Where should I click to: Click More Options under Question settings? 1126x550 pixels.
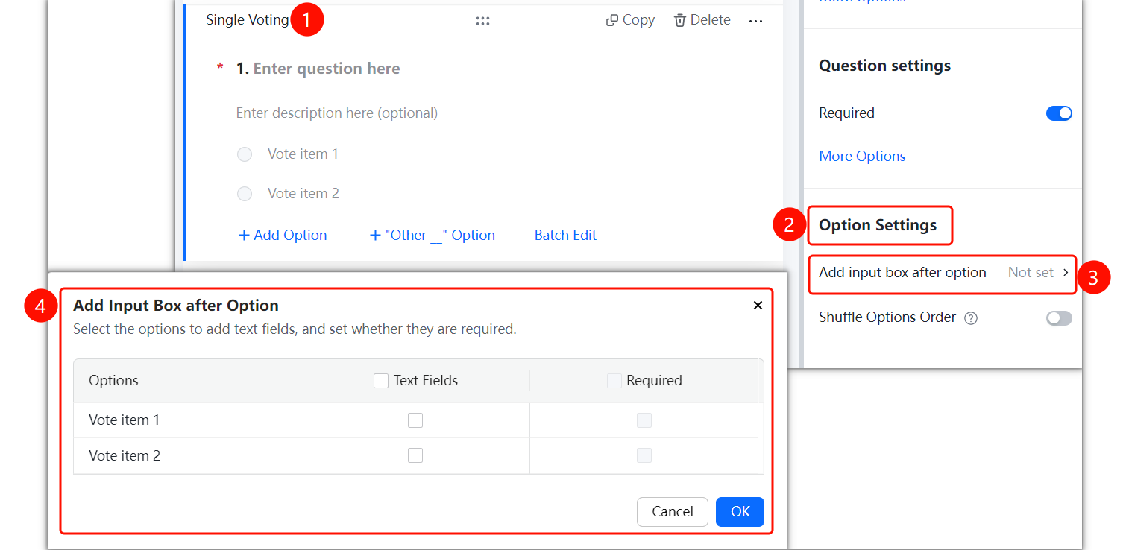tap(862, 156)
